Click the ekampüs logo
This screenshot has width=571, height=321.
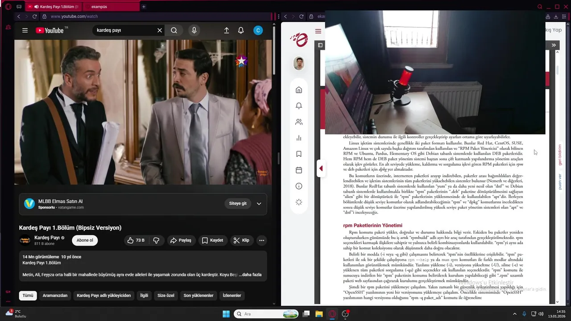pos(299,40)
